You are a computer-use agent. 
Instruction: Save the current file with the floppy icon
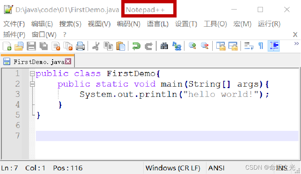[31, 46]
